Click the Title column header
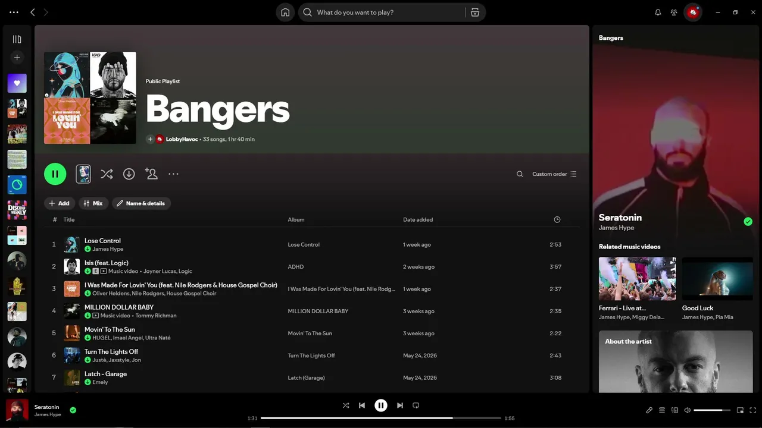 [69, 220]
